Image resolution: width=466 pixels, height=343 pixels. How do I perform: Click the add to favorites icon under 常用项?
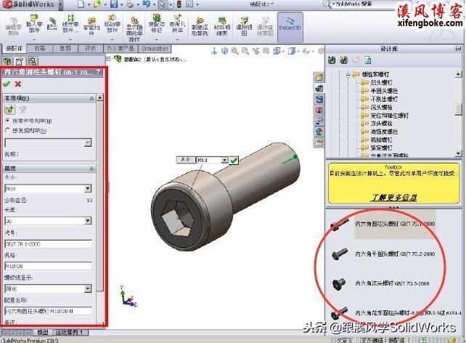[x=10, y=110]
